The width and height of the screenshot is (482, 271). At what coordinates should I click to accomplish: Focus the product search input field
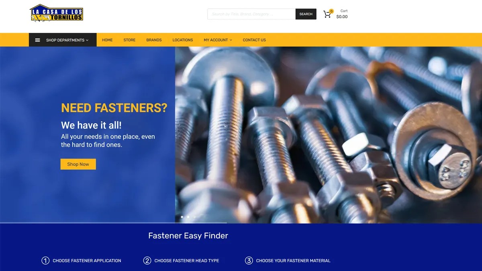[251, 14]
